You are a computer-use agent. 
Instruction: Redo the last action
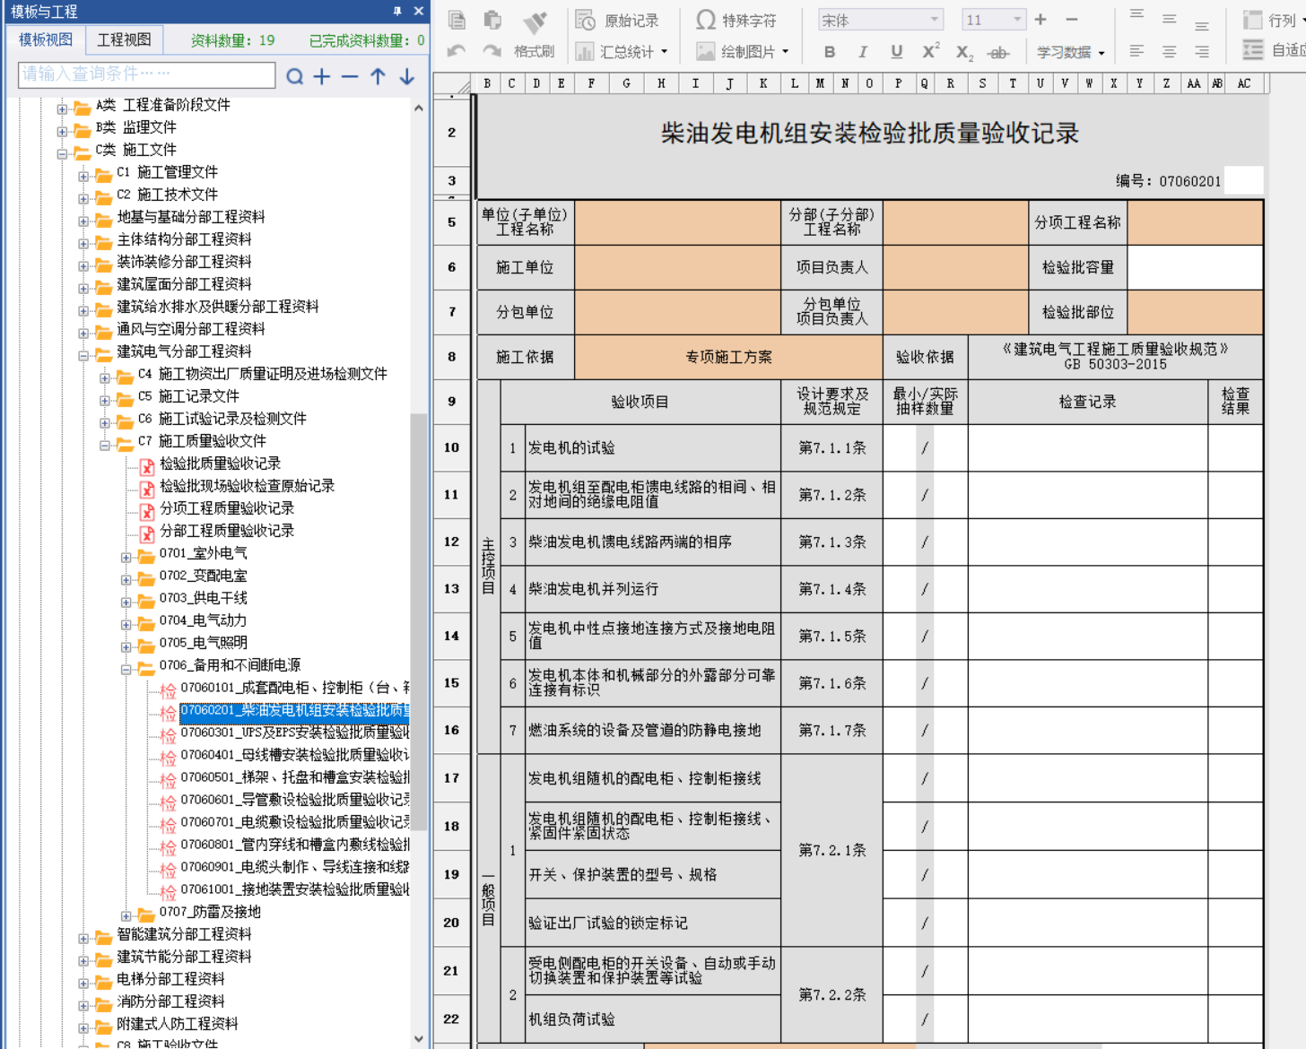[492, 51]
